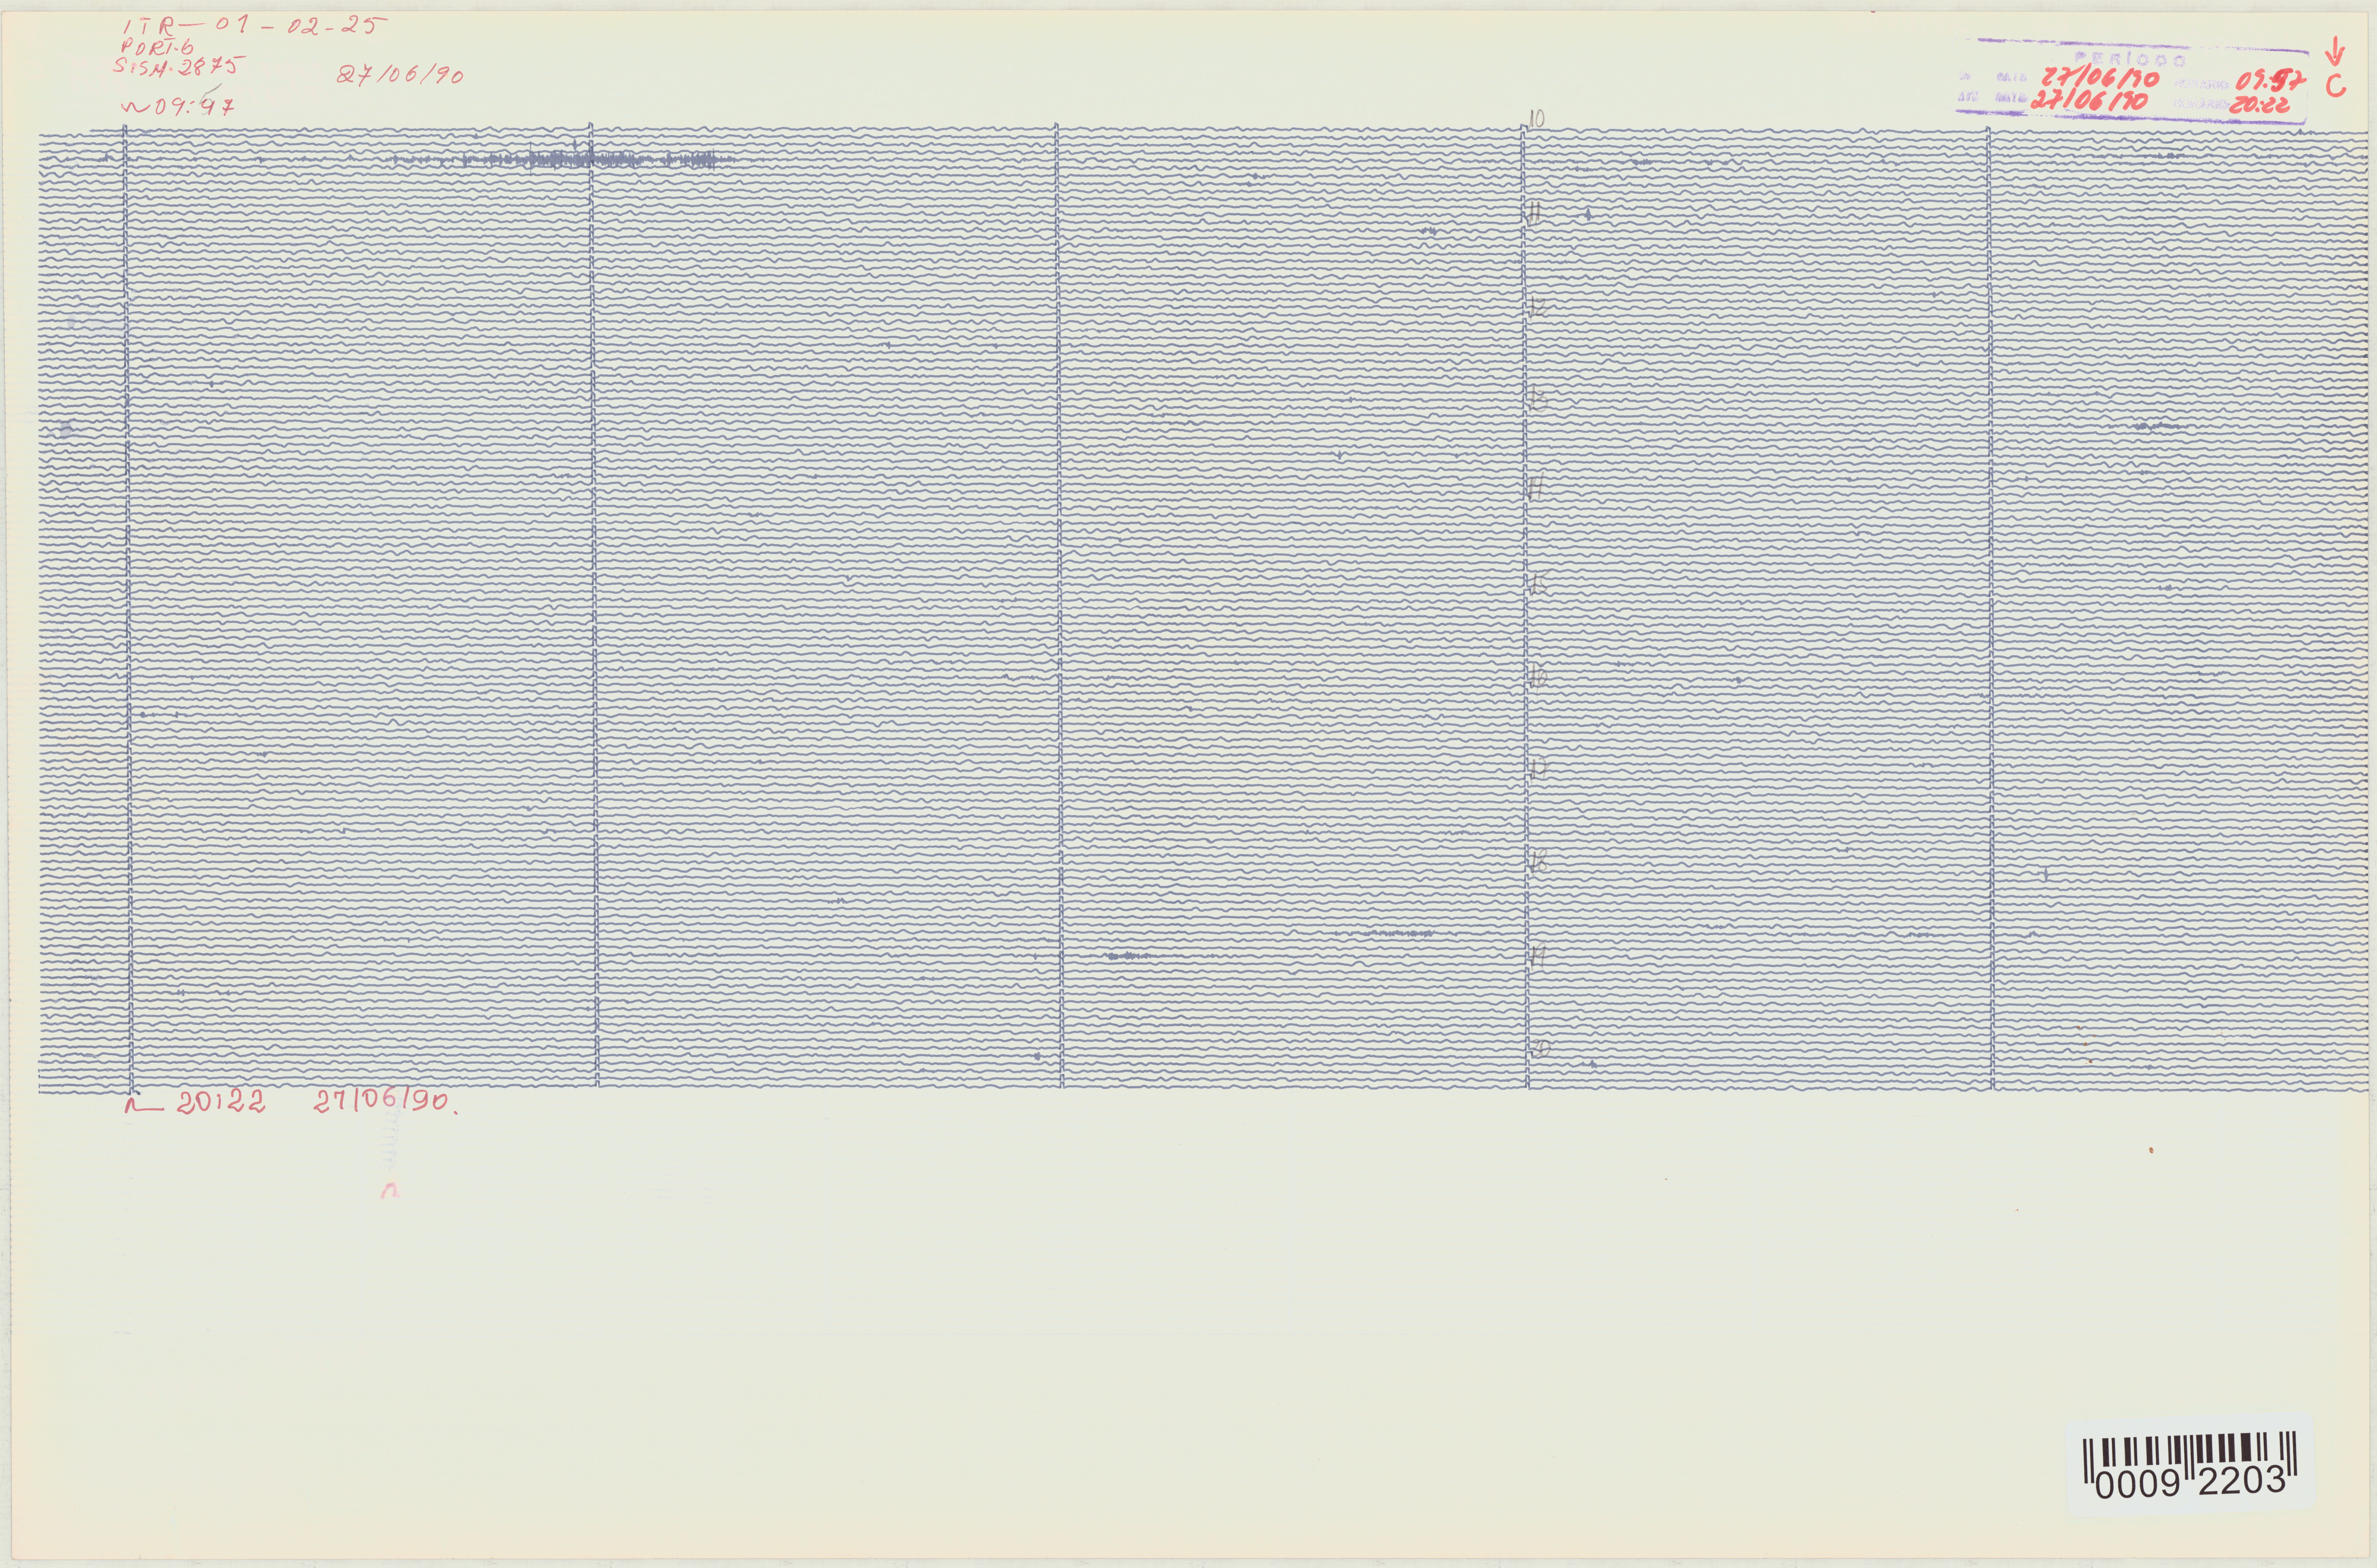Image resolution: width=2377 pixels, height=1568 pixels.
Task: Click the hour mark '20' on the trace
Action: coord(1540,1048)
